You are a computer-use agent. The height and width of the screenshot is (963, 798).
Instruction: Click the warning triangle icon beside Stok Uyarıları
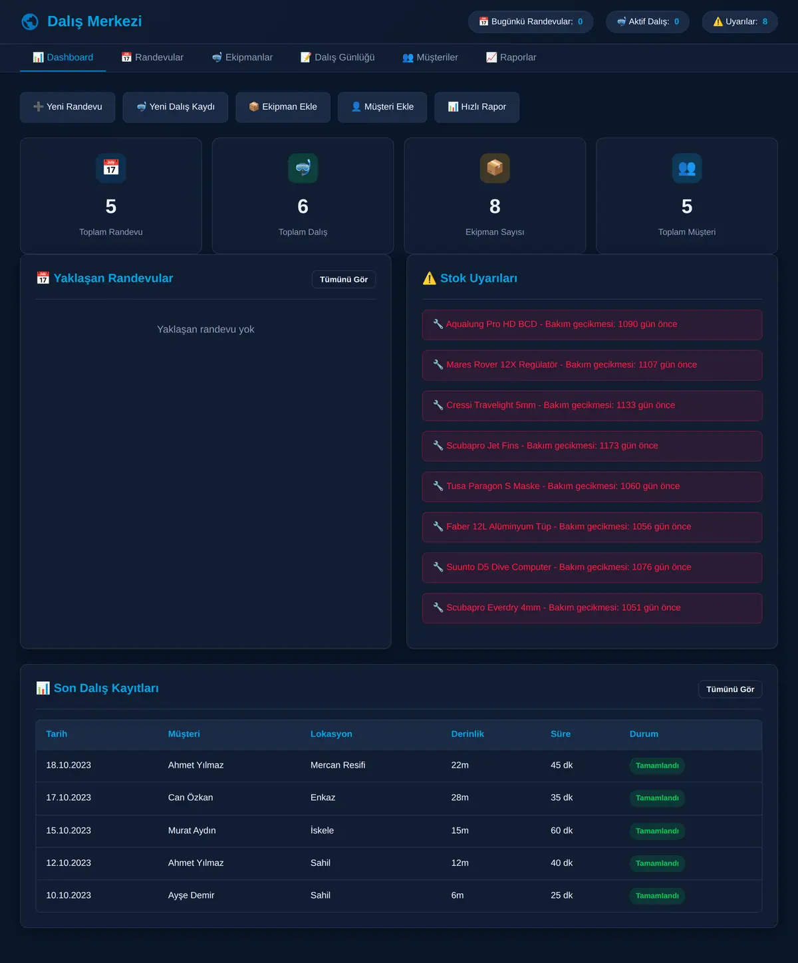pos(430,278)
